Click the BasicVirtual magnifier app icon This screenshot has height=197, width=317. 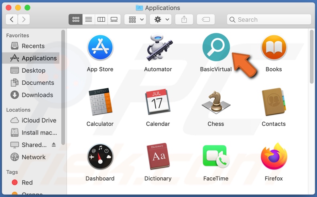click(216, 47)
